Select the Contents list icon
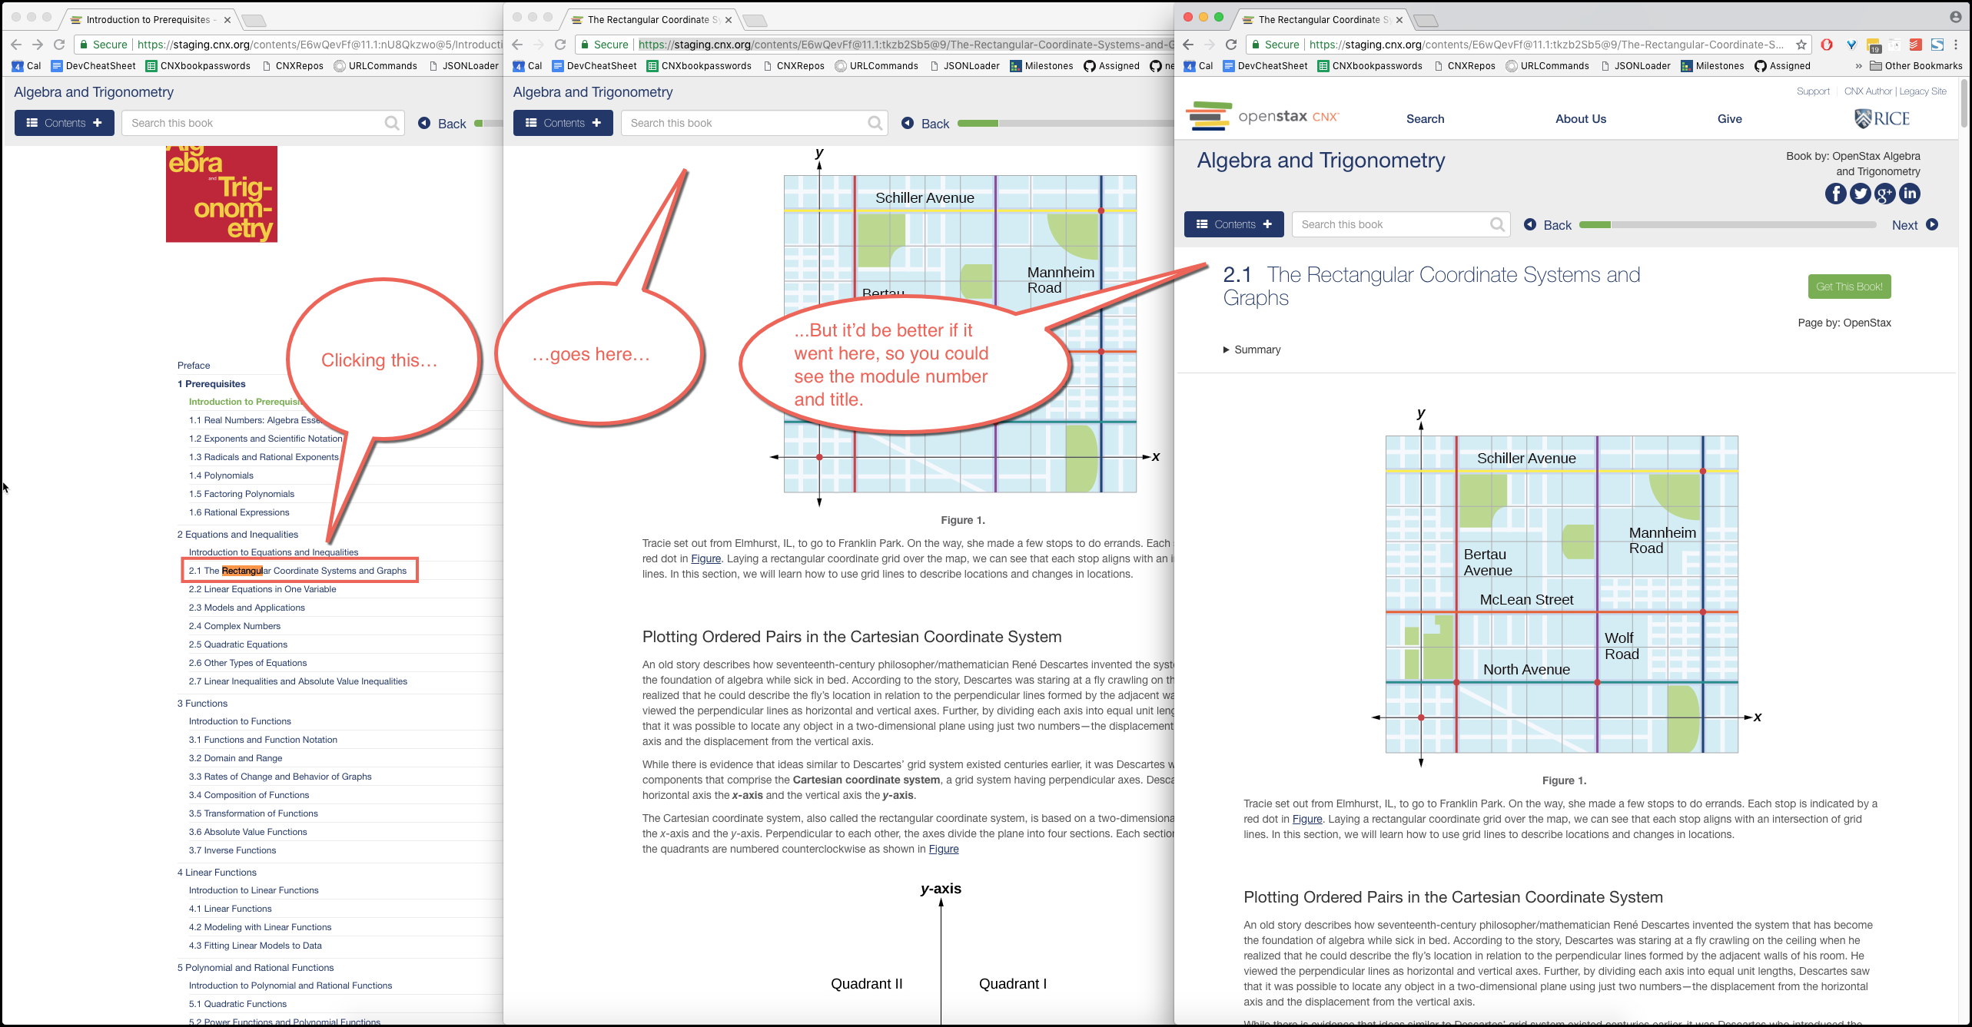Viewport: 1972px width, 1027px height. 1201,224
